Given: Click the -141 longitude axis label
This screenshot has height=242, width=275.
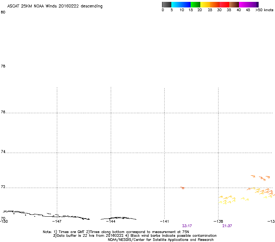Looking at the screenshot, I should coord(165,221).
